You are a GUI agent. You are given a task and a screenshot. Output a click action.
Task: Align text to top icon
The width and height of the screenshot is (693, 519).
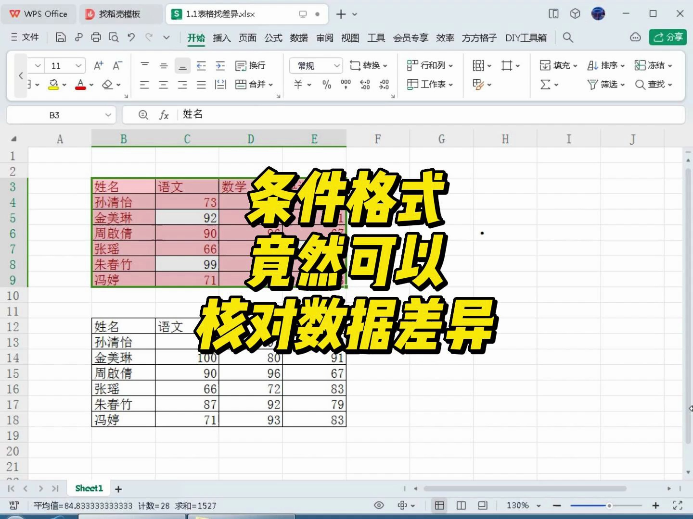point(144,65)
